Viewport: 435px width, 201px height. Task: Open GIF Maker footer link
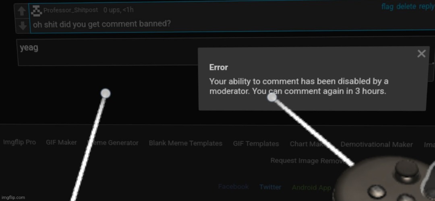61,142
